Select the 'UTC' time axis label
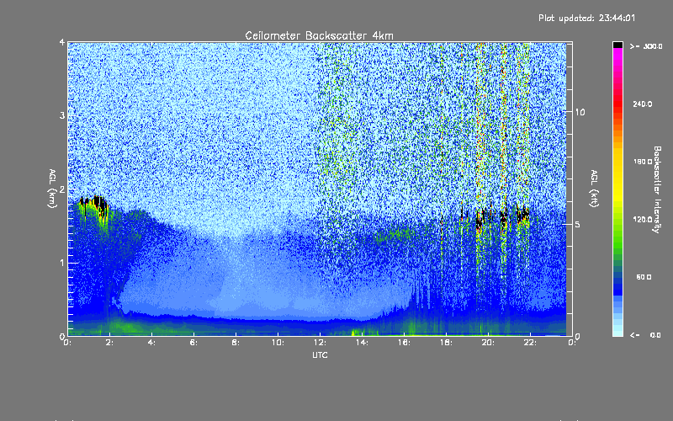Image resolution: width=673 pixels, height=421 pixels. (x=320, y=354)
